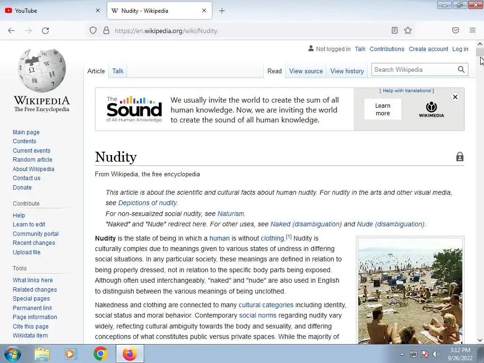Open the Wikidata item link
The image size is (484, 363).
click(30, 336)
